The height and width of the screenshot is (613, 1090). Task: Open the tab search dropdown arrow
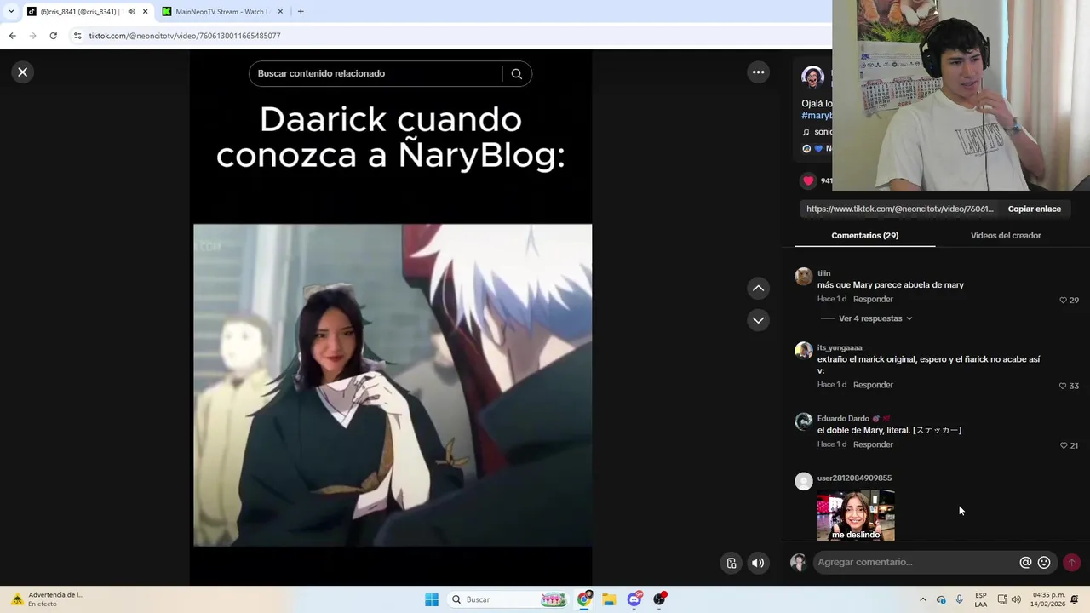(x=10, y=12)
